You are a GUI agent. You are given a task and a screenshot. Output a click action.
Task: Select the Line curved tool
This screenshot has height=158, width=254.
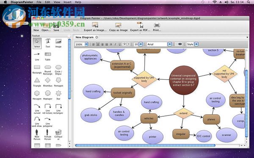[x=37, y=109]
